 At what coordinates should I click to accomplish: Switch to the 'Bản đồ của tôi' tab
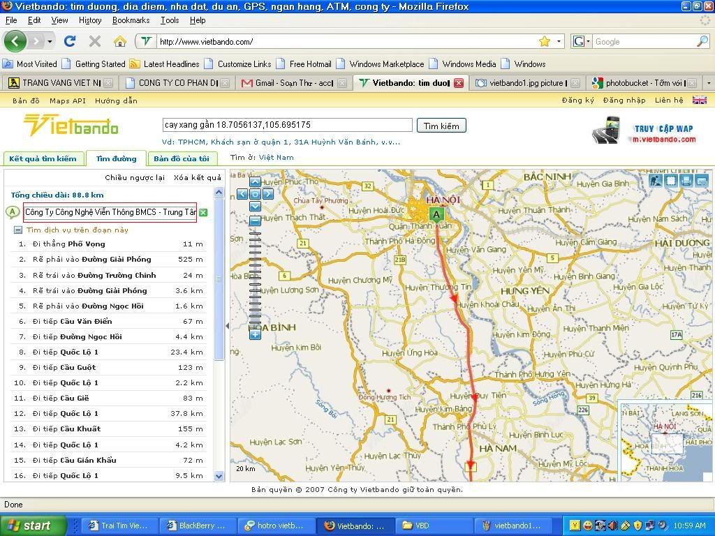coord(182,158)
